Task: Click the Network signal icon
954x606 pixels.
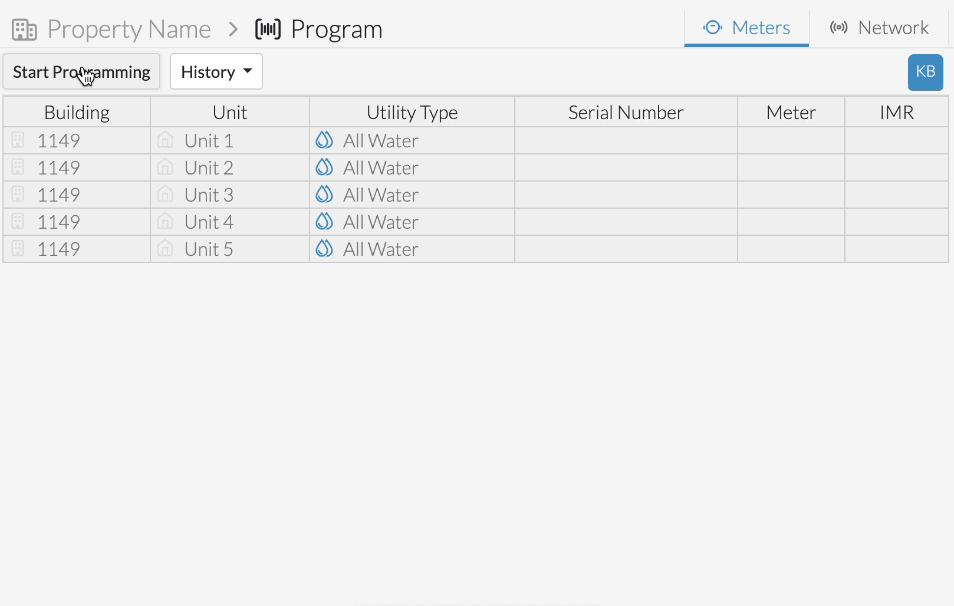Action: (838, 28)
